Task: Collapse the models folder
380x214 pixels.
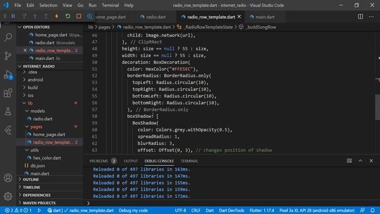Action: pos(37,111)
